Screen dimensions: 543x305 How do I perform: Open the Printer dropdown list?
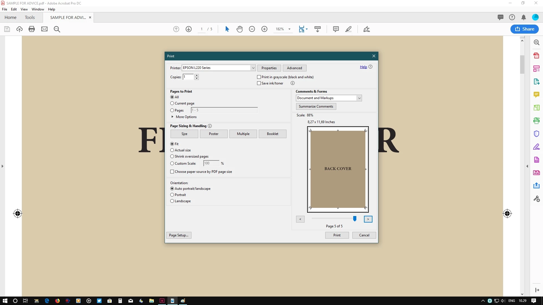point(253,68)
